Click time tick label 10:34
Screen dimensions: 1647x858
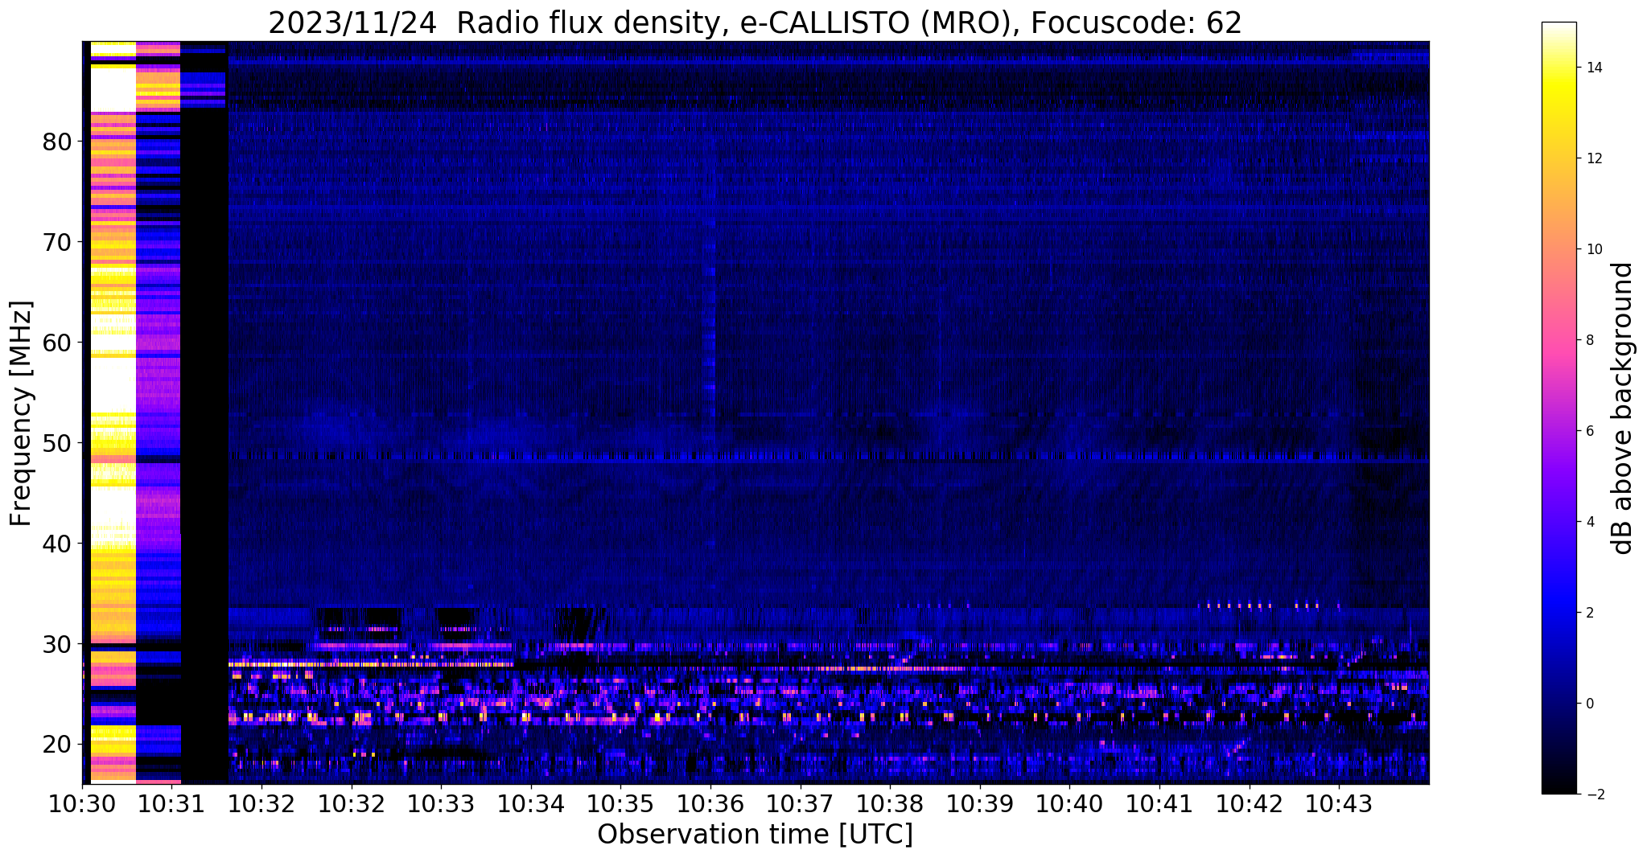click(531, 803)
